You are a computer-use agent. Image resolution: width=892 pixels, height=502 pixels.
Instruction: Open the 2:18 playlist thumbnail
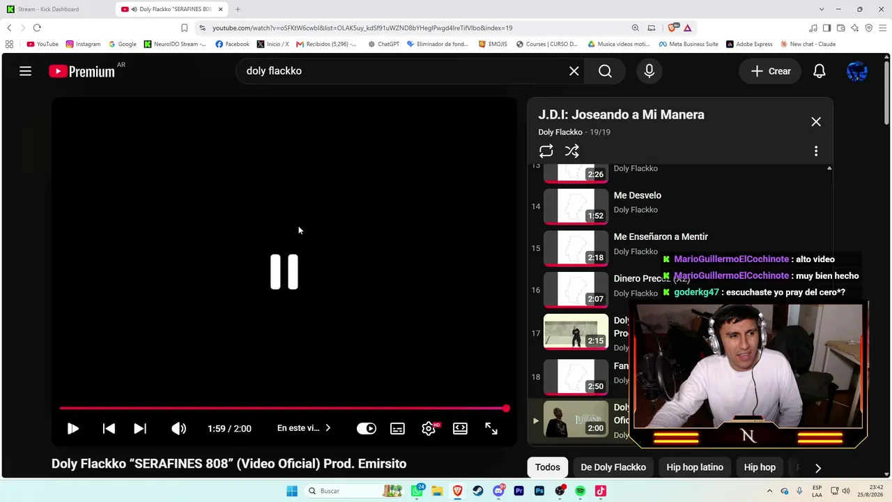pyautogui.click(x=576, y=248)
